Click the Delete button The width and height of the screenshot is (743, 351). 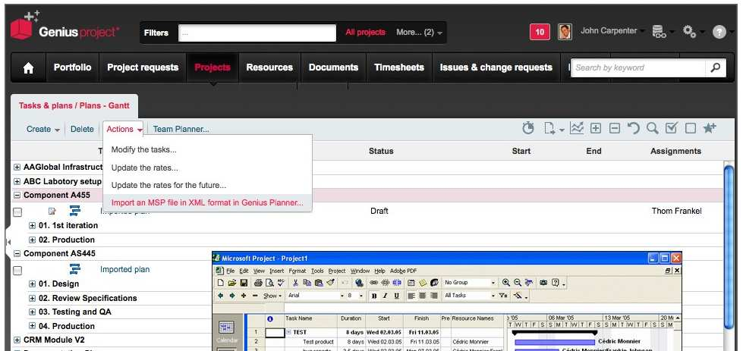[x=82, y=129]
